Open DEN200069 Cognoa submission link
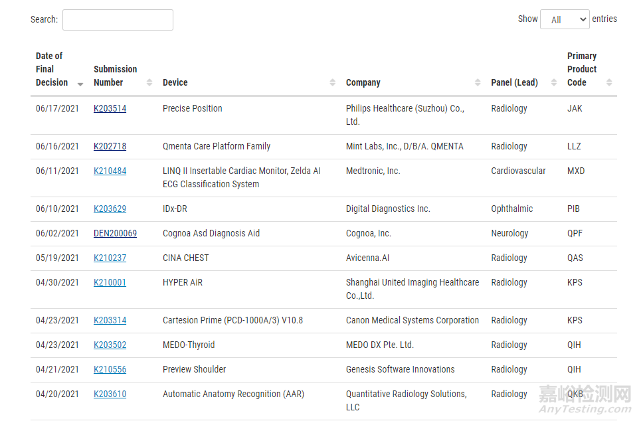 115,234
